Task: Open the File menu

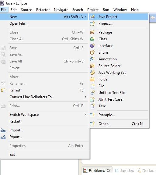Action: click(4, 10)
